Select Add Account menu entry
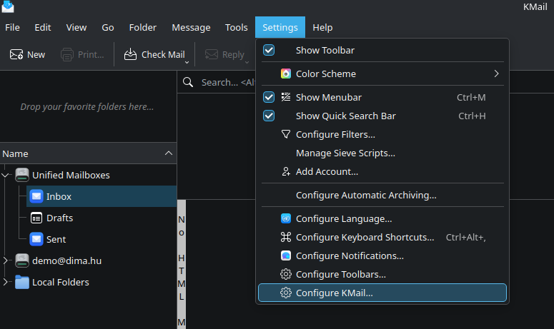This screenshot has height=329, width=554. [382, 171]
